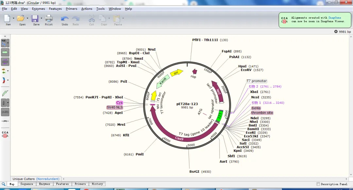Screen dimensions: 353x190
Task: Select the Cas9 feature on plasmid map
Action: coord(179,138)
